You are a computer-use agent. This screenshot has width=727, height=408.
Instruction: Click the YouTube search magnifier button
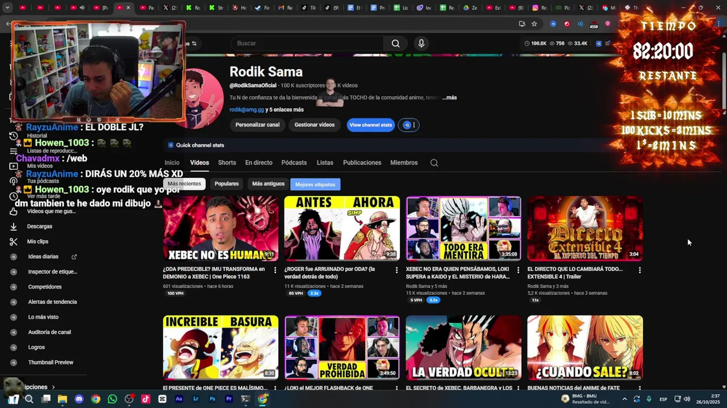(395, 44)
